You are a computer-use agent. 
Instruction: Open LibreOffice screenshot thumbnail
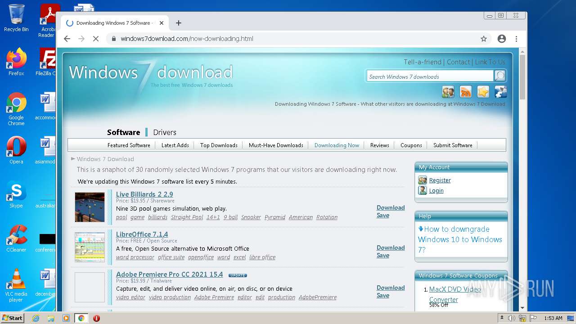90,247
